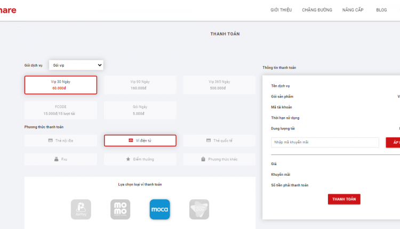Apply promo code with ÁP button
The width and height of the screenshot is (400, 229).
[393, 142]
